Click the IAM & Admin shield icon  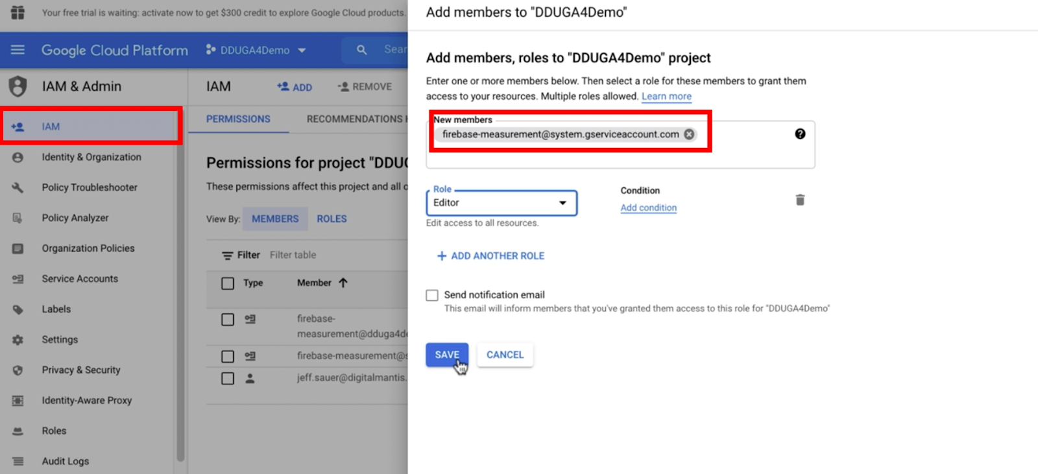pyautogui.click(x=18, y=86)
